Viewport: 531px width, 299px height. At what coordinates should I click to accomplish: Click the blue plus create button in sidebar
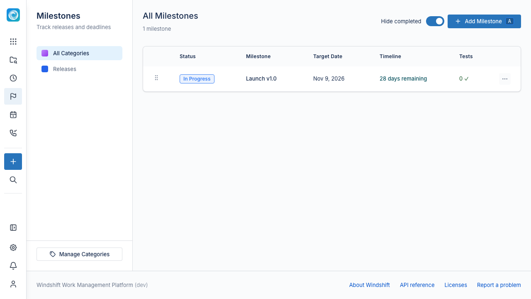coord(13,162)
